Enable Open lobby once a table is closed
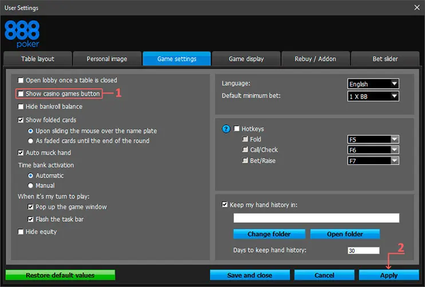 21,80
